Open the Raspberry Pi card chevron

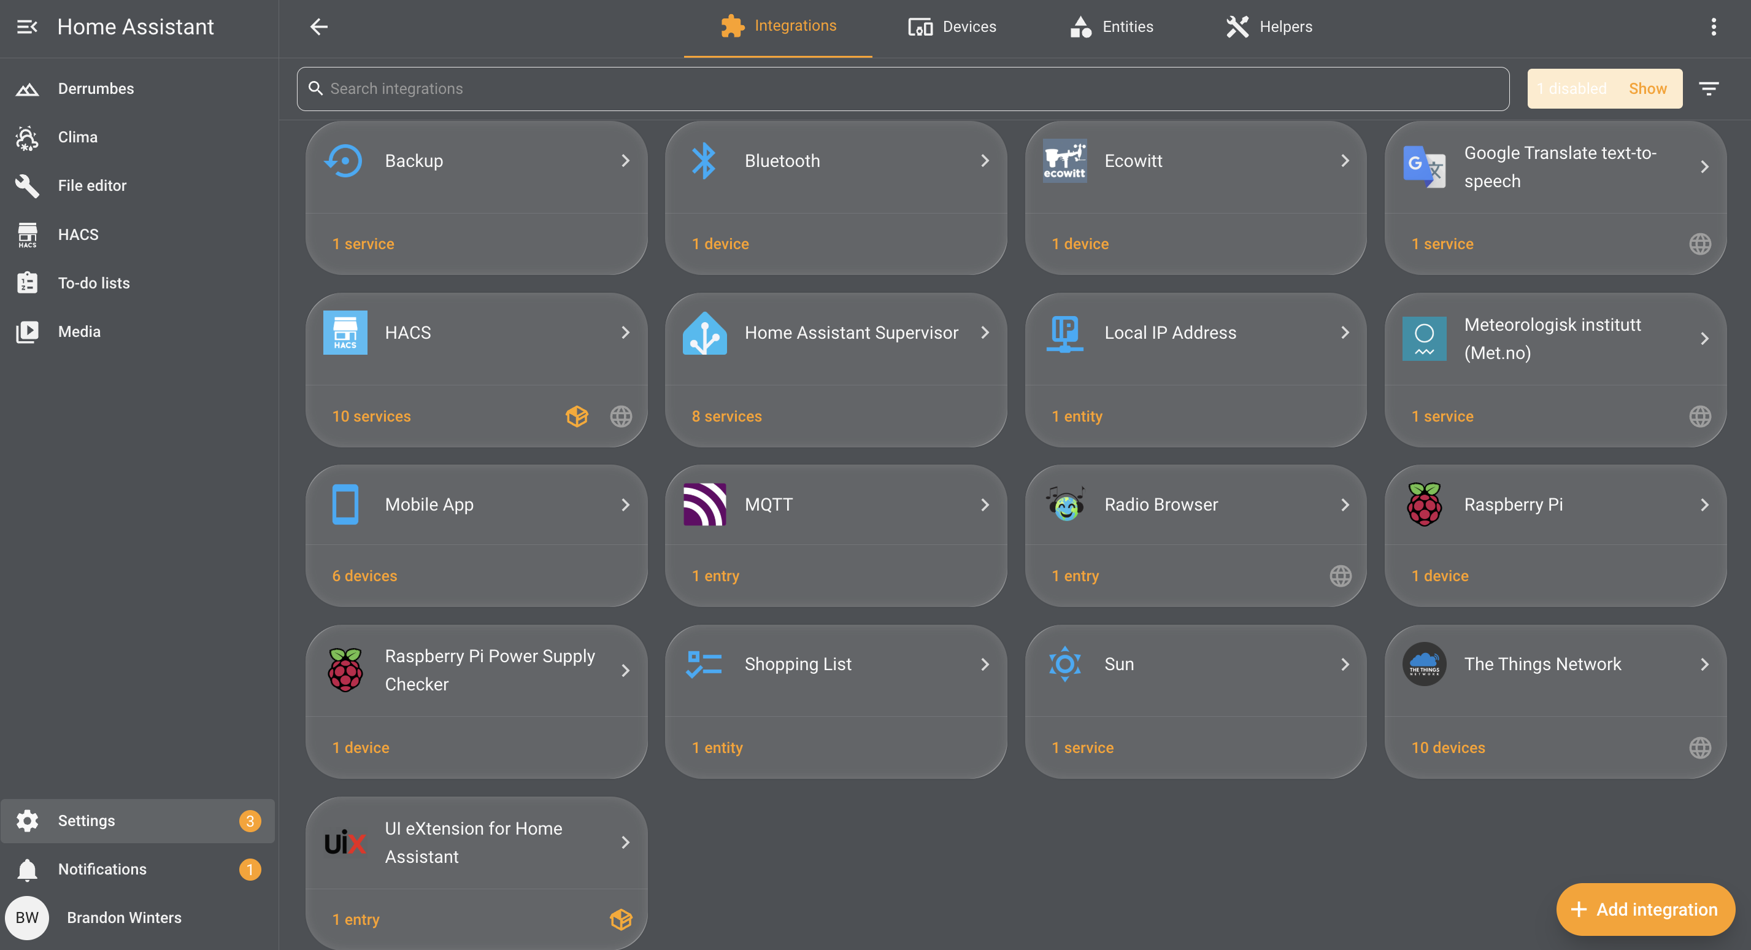[x=1704, y=504]
